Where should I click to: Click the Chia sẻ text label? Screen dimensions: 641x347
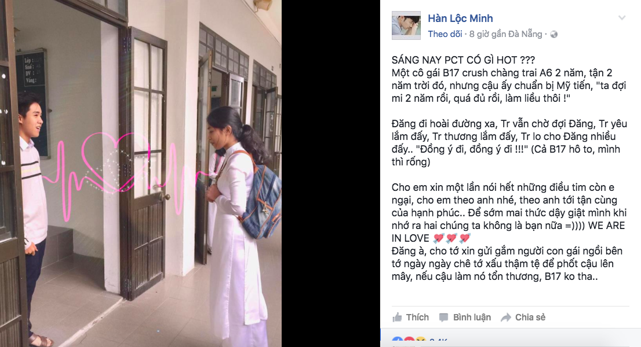tap(530, 318)
